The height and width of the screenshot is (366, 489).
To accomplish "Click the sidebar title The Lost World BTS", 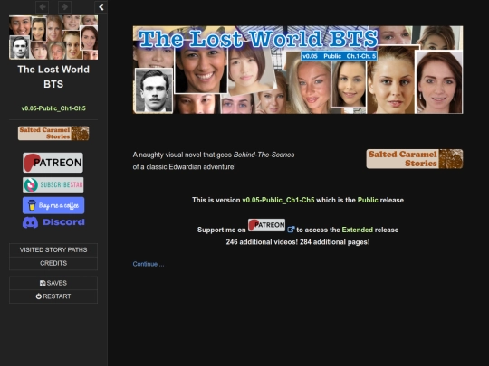I will click(x=53, y=77).
